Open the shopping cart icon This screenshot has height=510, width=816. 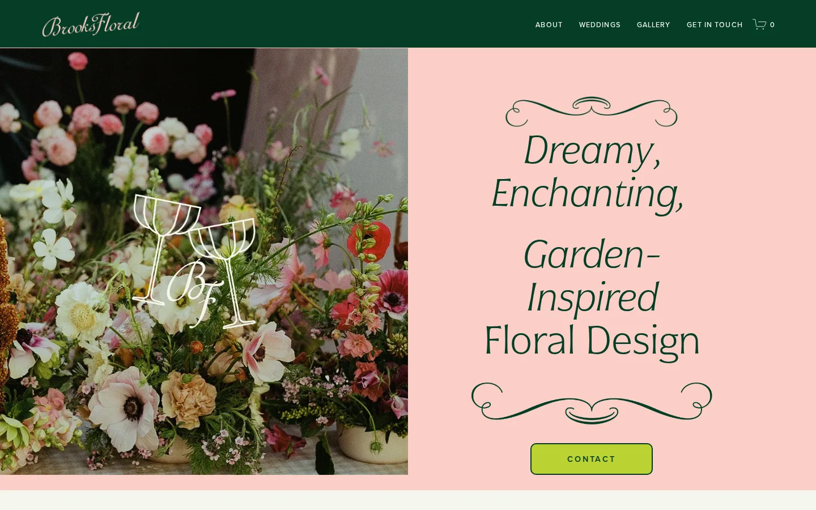click(x=759, y=24)
